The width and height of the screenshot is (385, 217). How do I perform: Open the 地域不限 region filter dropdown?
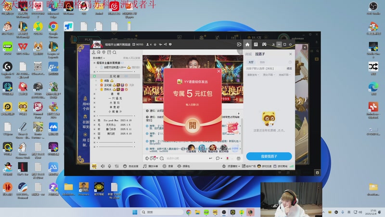284,75
